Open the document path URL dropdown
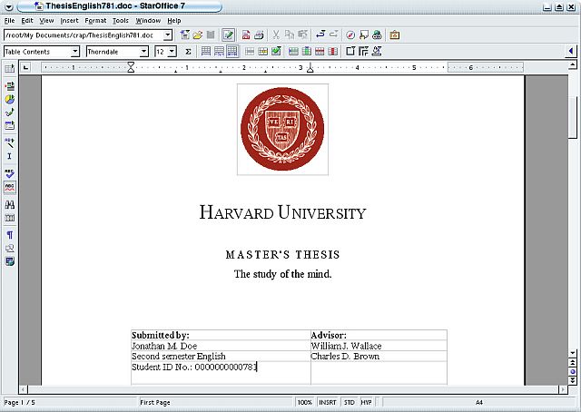 point(168,35)
